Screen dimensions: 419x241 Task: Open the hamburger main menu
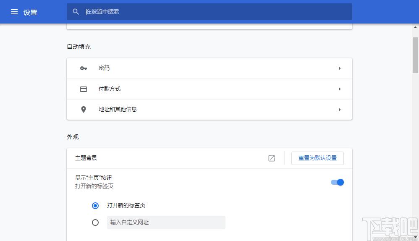point(14,12)
